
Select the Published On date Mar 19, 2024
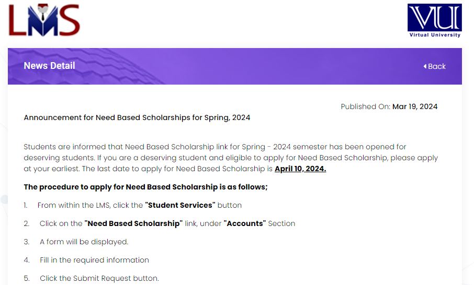(415, 106)
